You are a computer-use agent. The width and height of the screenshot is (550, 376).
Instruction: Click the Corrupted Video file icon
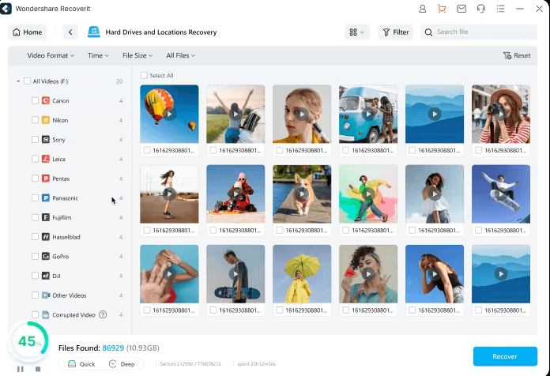[46, 314]
